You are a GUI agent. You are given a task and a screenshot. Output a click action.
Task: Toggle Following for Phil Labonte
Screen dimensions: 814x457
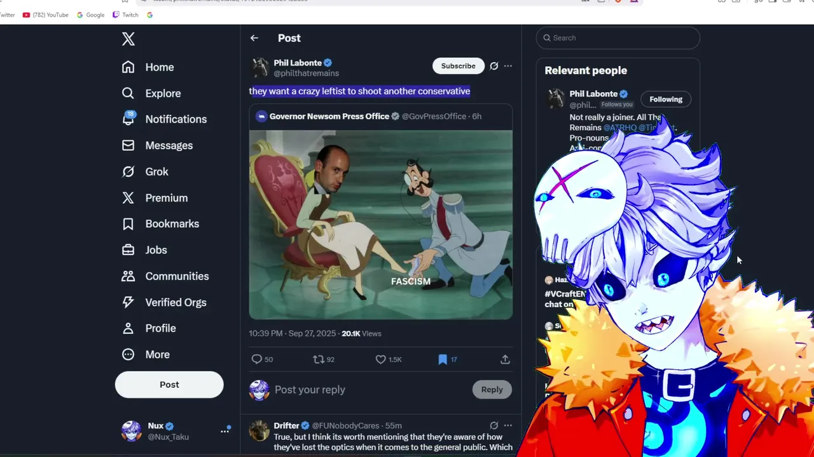[x=666, y=99]
